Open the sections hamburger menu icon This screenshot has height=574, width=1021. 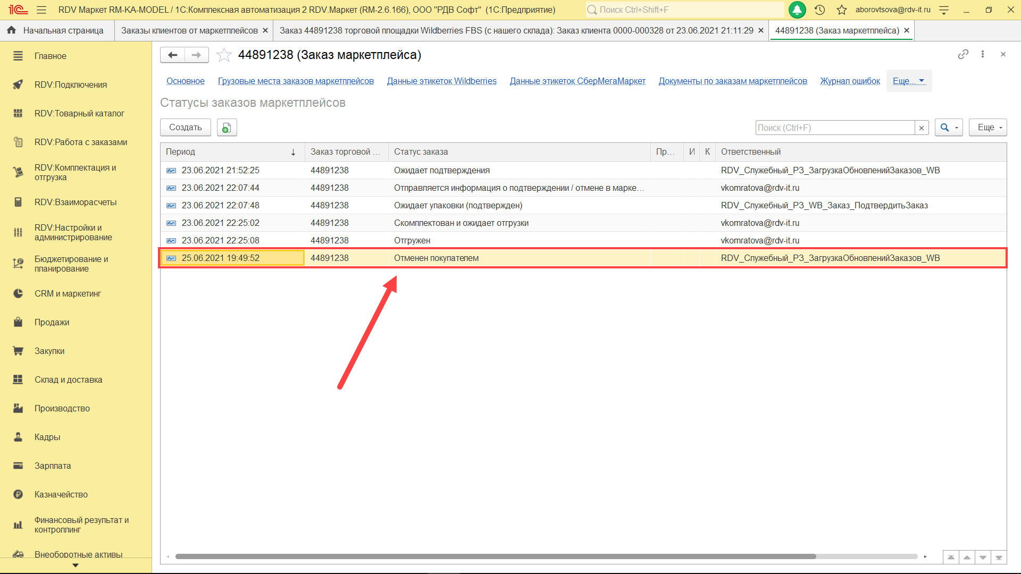[41, 10]
